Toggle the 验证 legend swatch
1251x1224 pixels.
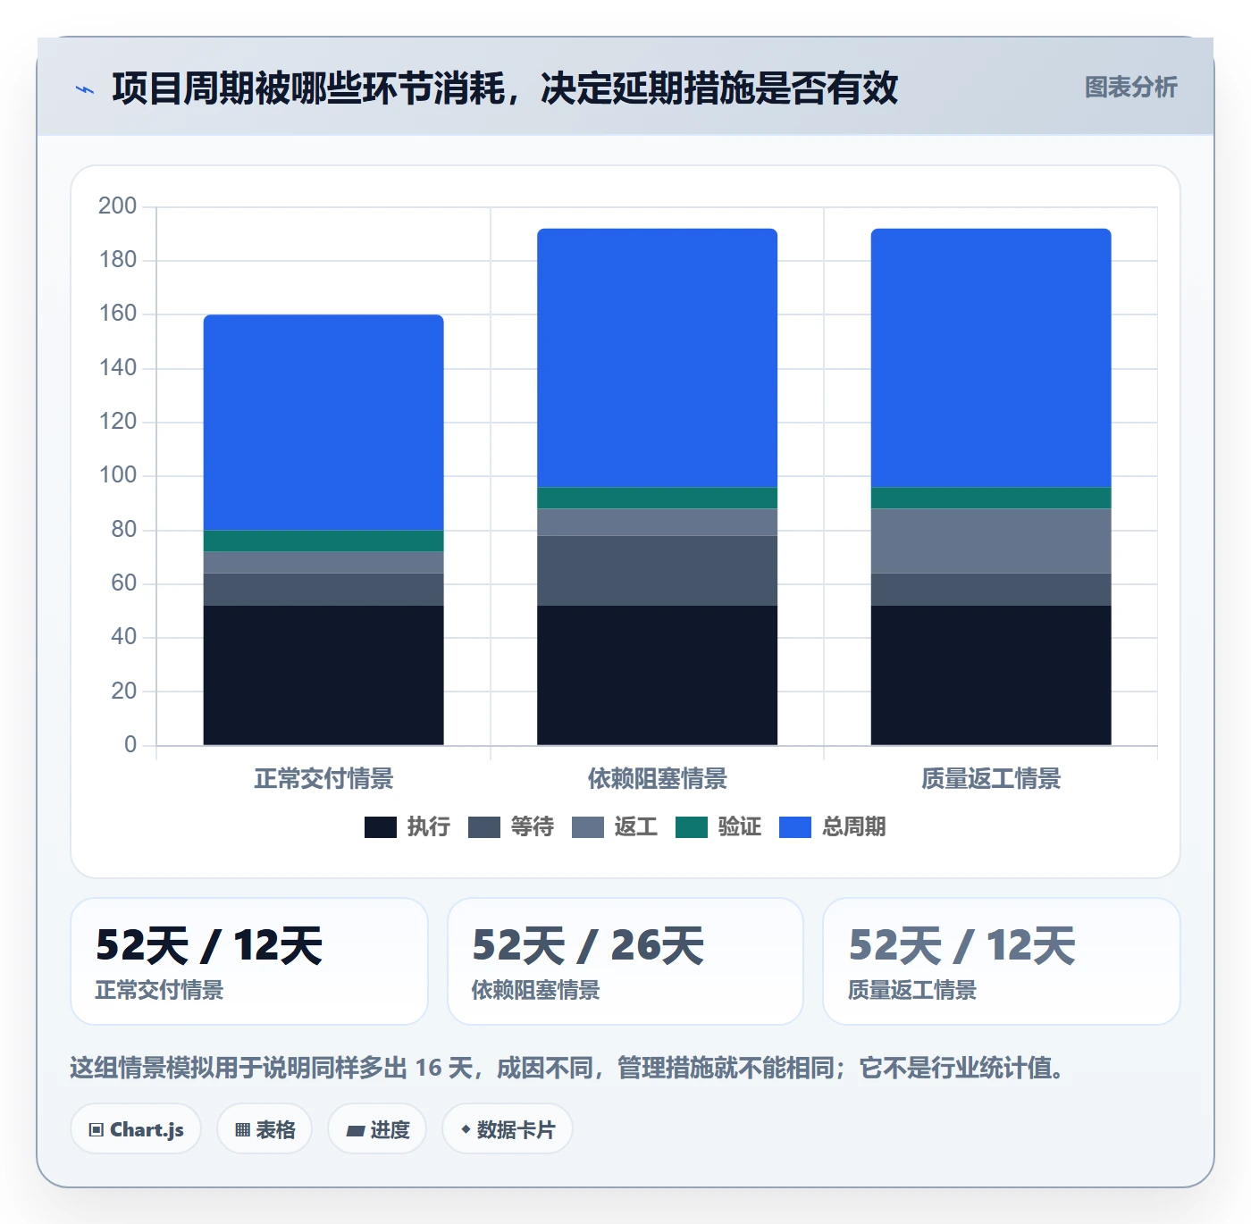(692, 827)
